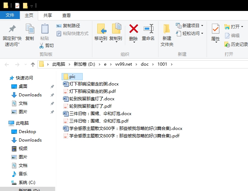The width and height of the screenshot is (248, 191).
Task: Switch to the 主页 ribbon tab
Action: [29, 16]
